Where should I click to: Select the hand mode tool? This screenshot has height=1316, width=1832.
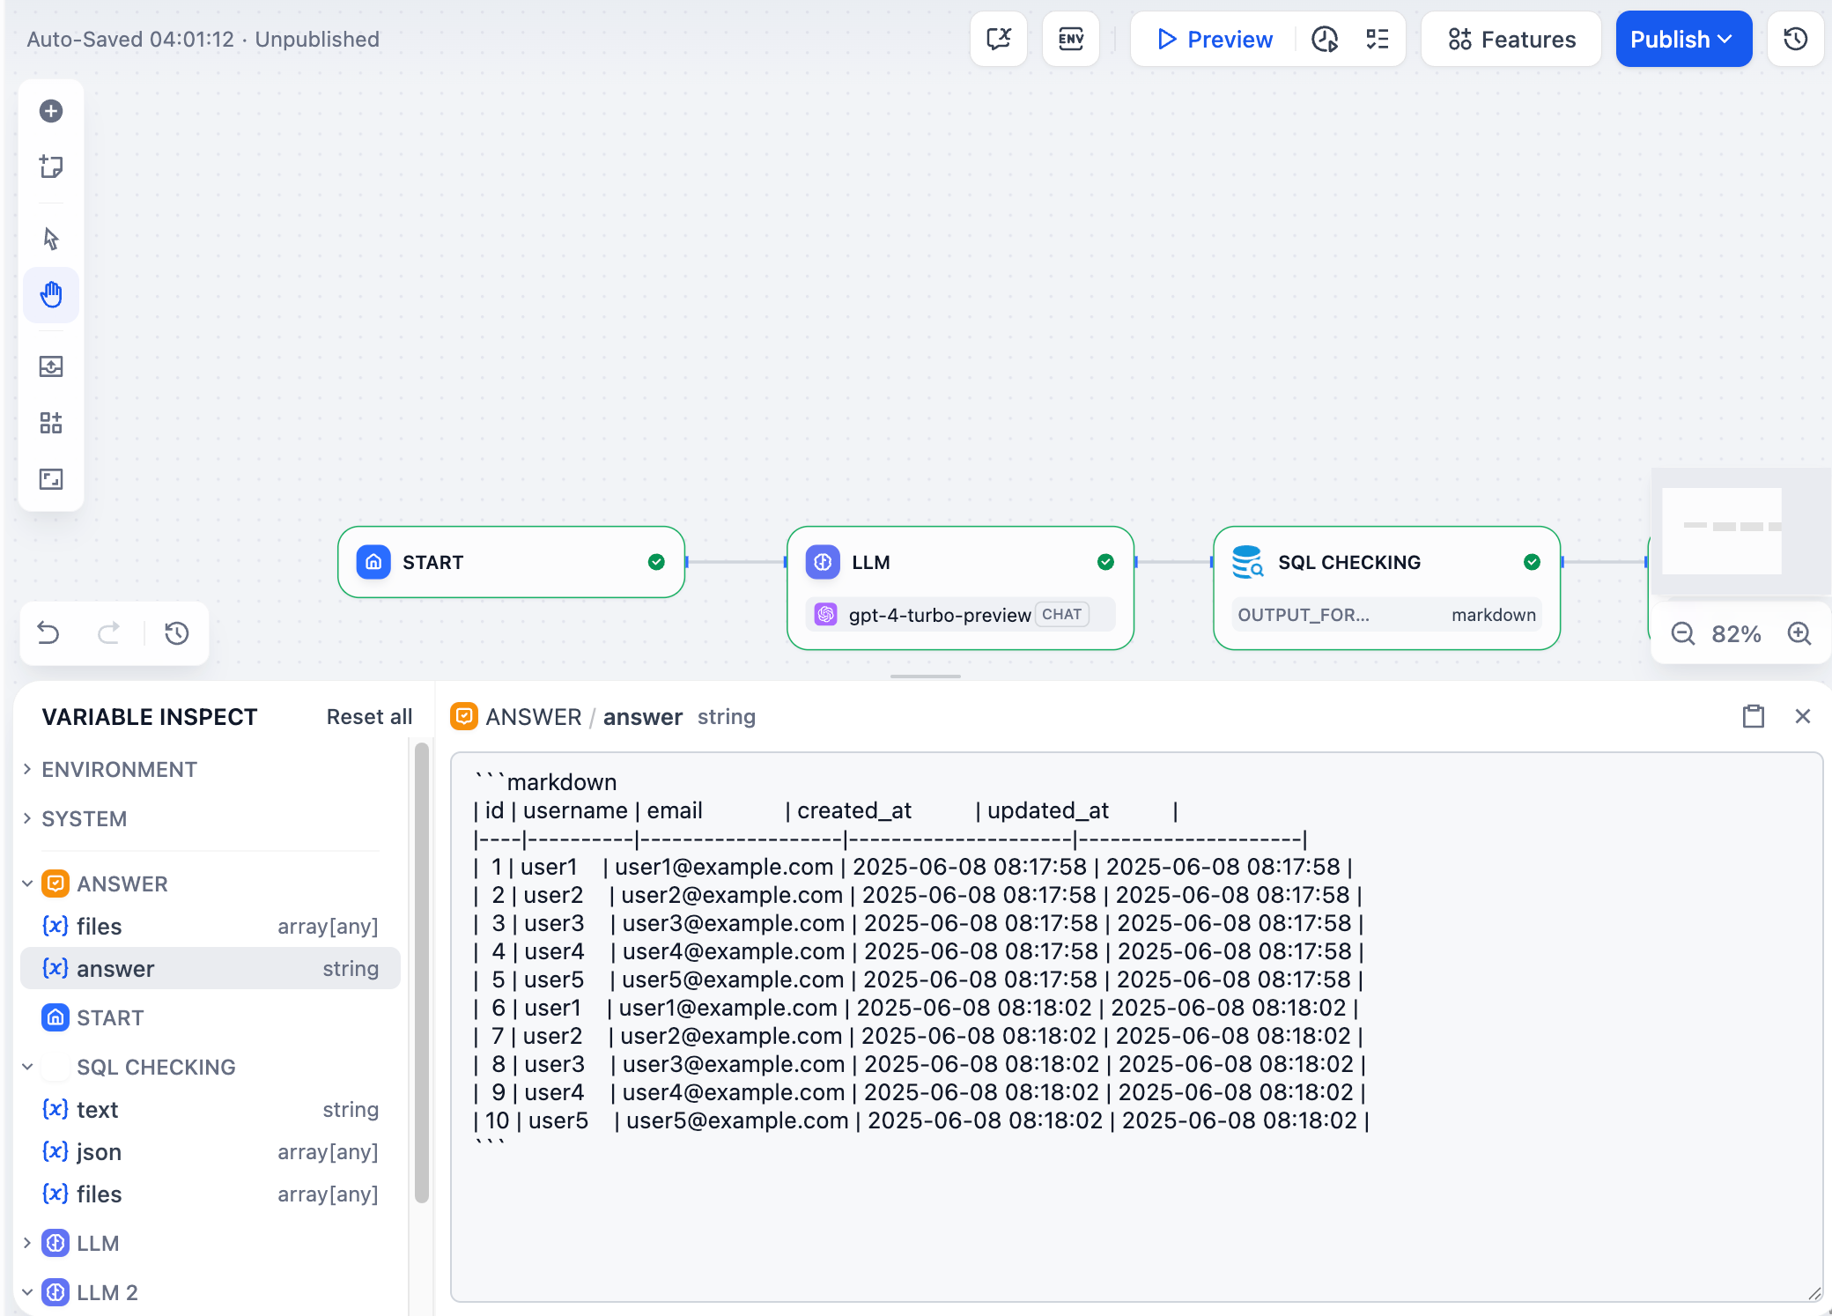(x=51, y=295)
